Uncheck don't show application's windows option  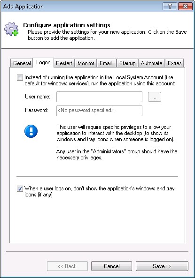tap(20, 188)
